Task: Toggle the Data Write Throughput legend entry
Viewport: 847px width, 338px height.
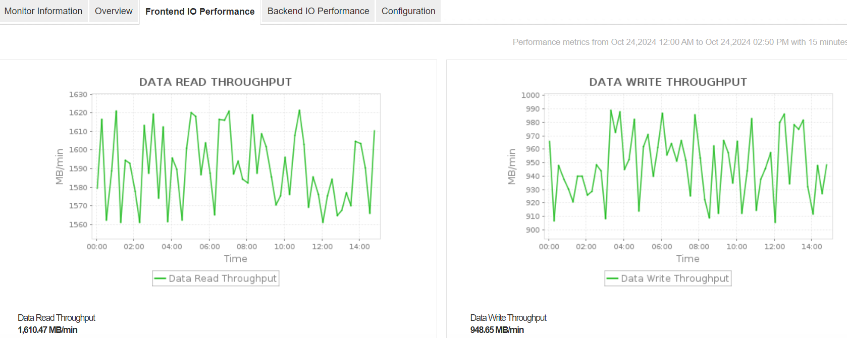Action: pos(674,278)
